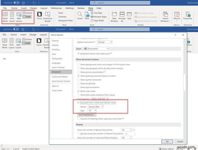Click View Side by Side
198x150 pixels.
144,13
